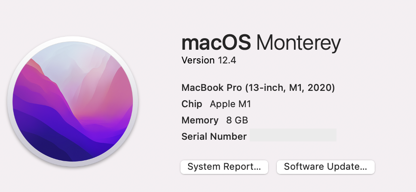
Task: Select the "MacBook Pro" model name
Action: pyautogui.click(x=212, y=88)
